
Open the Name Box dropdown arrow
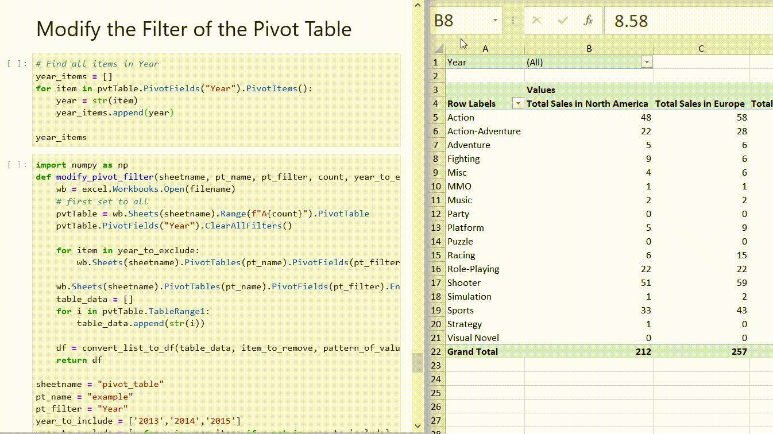click(x=494, y=19)
